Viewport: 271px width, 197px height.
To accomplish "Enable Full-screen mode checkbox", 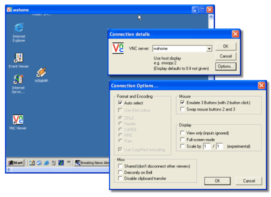I will point(182,139).
